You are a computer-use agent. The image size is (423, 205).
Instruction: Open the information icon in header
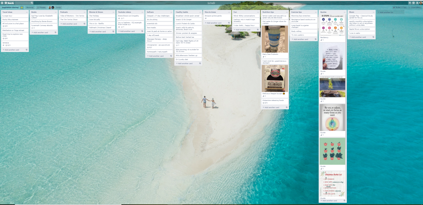413,2
